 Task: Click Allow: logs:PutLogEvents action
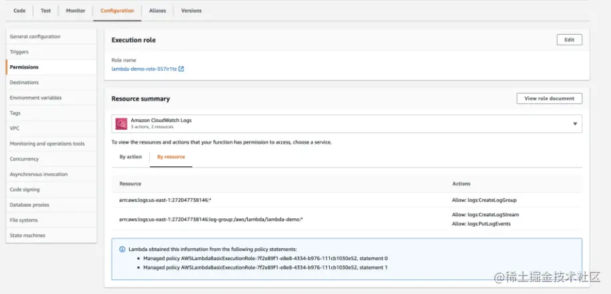coord(481,223)
